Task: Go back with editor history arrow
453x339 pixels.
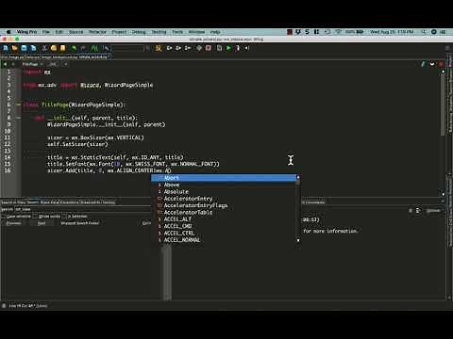Action: coord(5,64)
